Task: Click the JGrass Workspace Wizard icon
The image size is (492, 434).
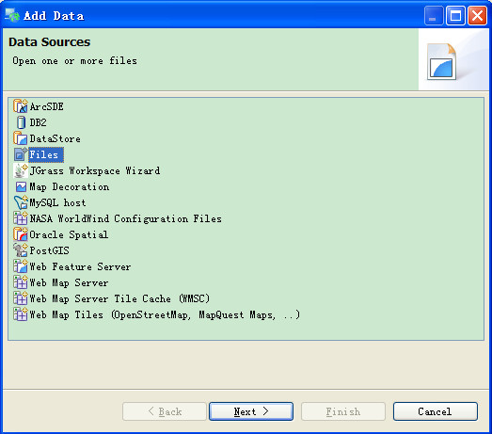Action: [x=21, y=170]
